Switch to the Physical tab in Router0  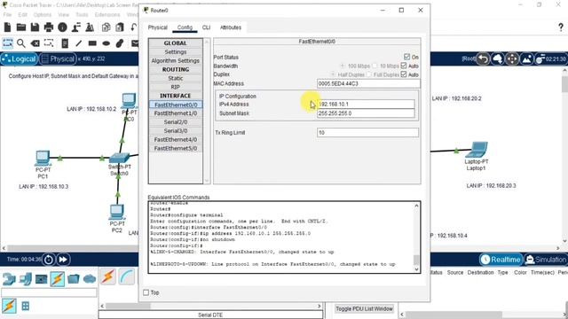[x=158, y=27]
